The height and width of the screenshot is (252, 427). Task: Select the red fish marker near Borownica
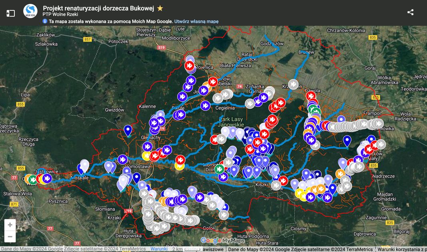click(x=190, y=65)
